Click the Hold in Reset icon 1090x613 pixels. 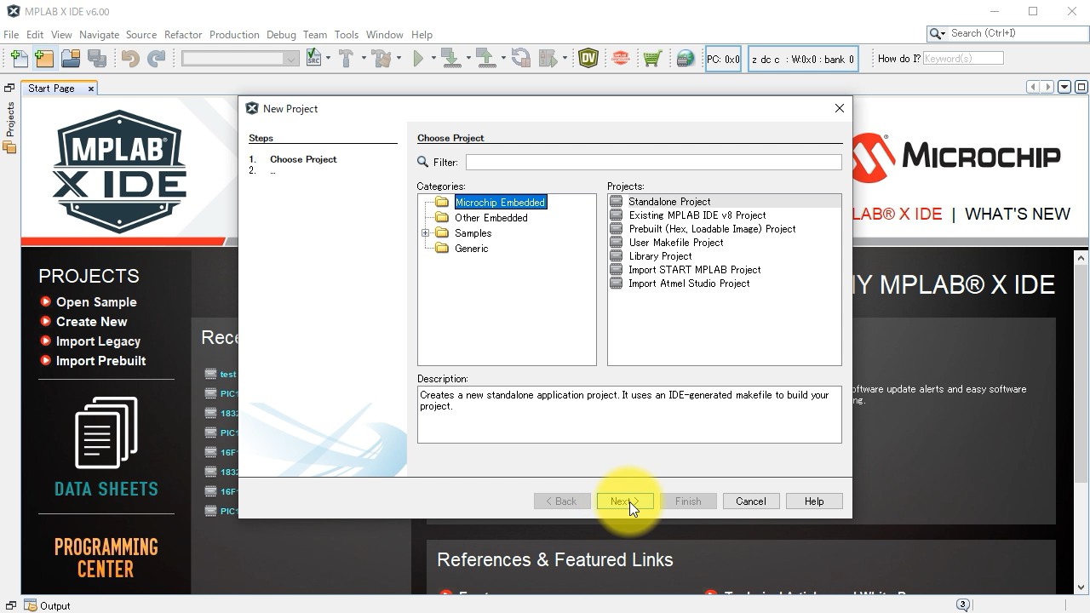coord(520,58)
